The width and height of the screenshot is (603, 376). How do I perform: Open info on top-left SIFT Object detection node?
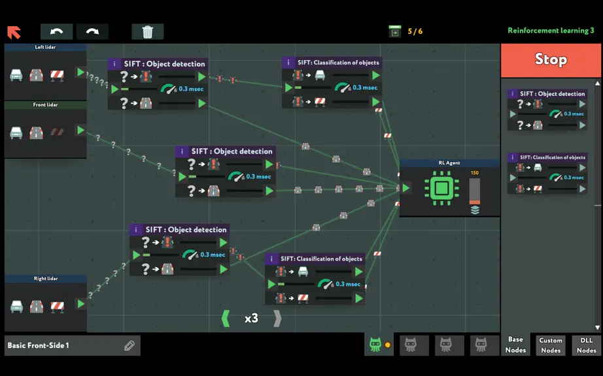114,64
